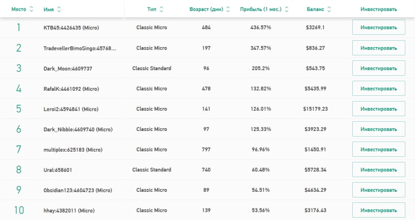This screenshot has width=415, height=220.
Task: Sort by Возраст (дни) arrows icon
Action: pyautogui.click(x=228, y=9)
